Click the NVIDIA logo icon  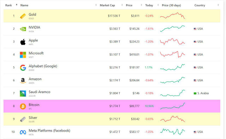23,29
